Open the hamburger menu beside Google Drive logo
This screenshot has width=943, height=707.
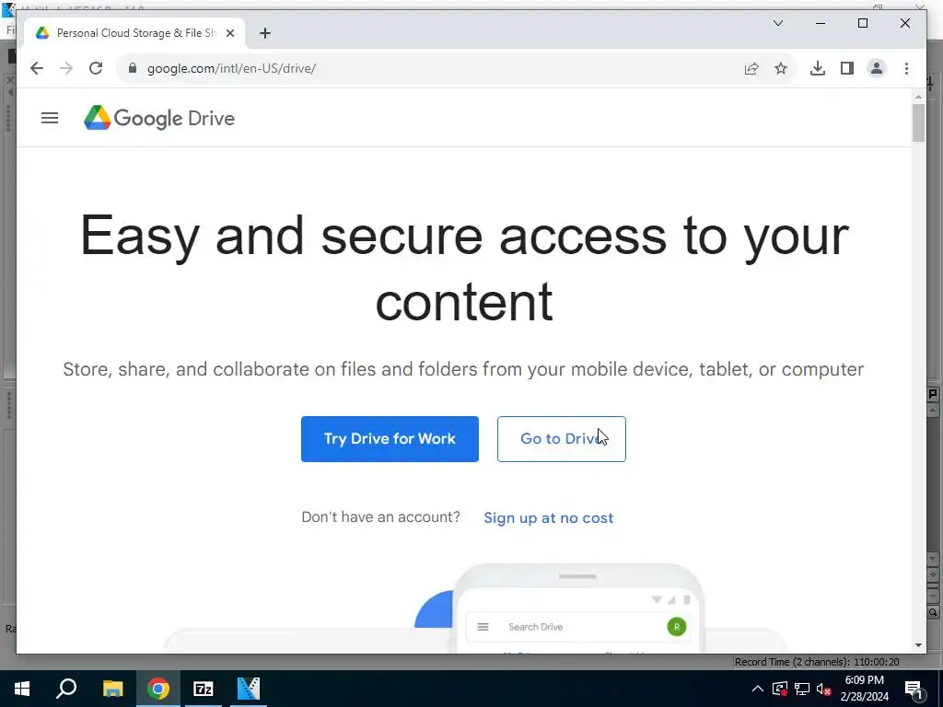(50, 118)
